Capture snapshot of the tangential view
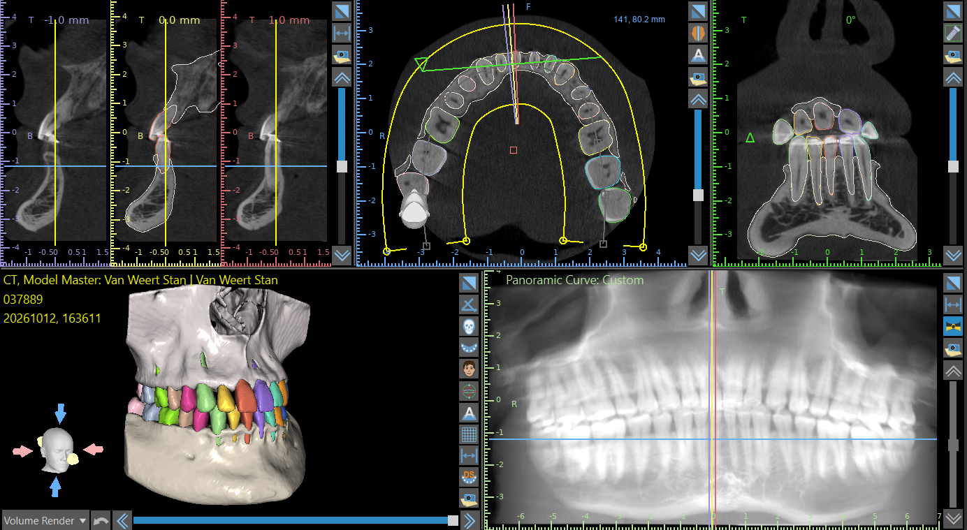The image size is (967, 530). coord(954,54)
